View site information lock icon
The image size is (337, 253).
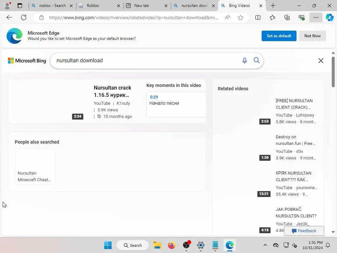click(41, 17)
